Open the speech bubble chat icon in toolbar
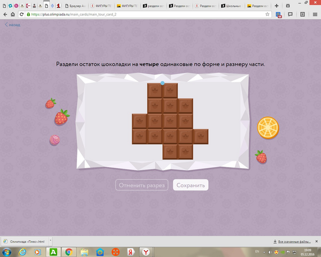Viewport: 321px width, 257px height. (x=290, y=14)
